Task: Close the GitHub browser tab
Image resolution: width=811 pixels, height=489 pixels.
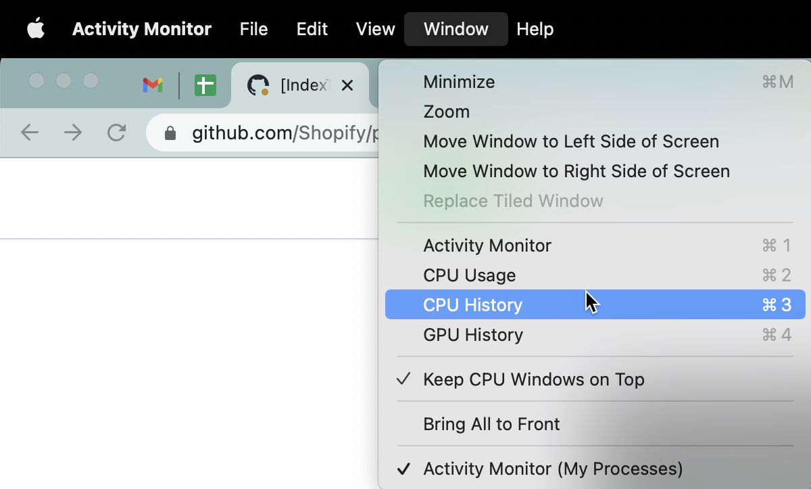Action: pos(347,85)
